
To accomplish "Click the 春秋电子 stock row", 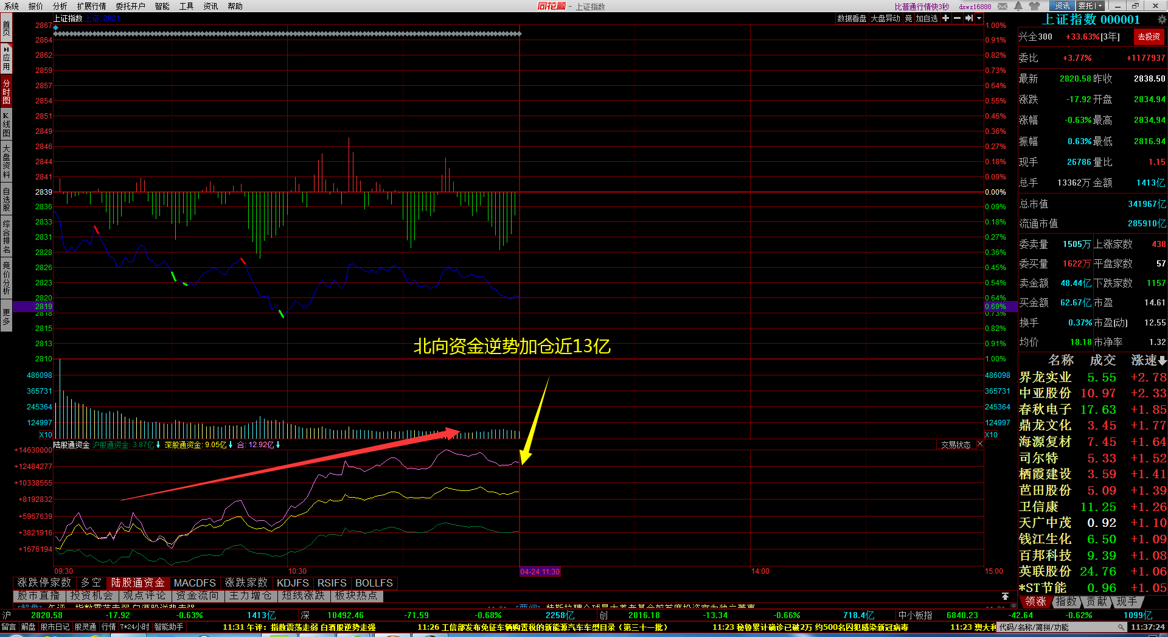I will click(1093, 409).
